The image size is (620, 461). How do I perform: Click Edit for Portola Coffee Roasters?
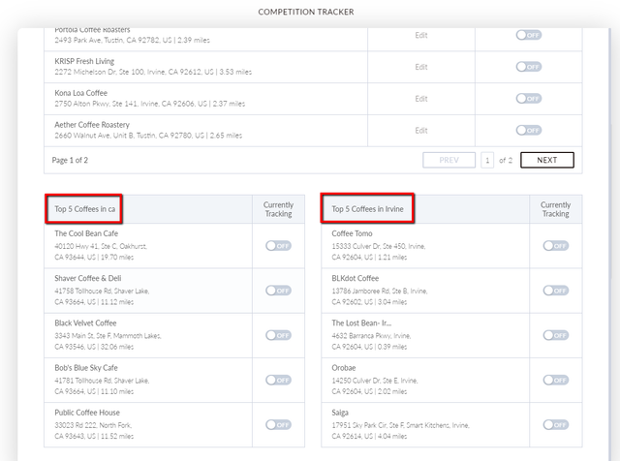coord(421,35)
